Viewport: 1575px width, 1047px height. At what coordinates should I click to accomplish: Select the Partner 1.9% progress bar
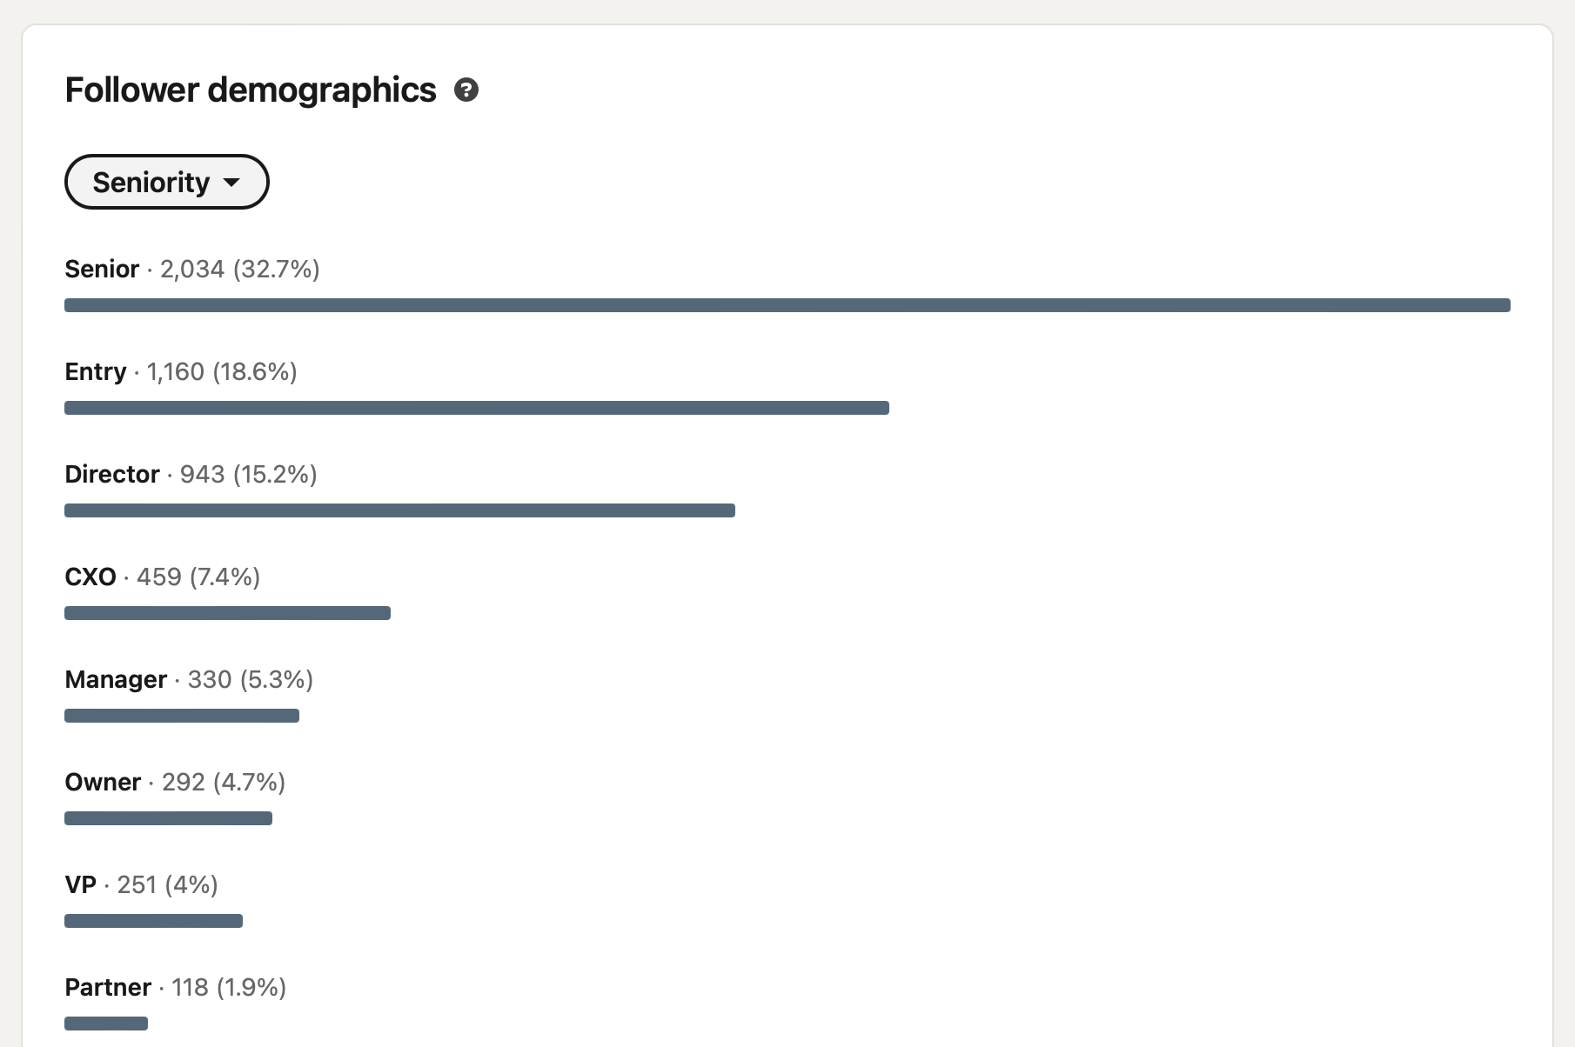coord(106,1024)
